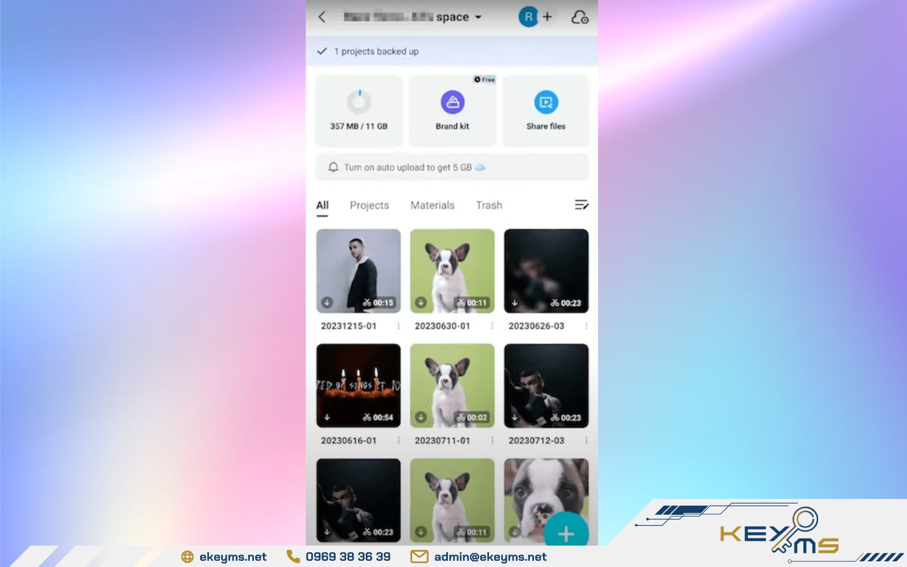907x567 pixels.
Task: Click the plus icon to invite members
Action: click(x=548, y=17)
